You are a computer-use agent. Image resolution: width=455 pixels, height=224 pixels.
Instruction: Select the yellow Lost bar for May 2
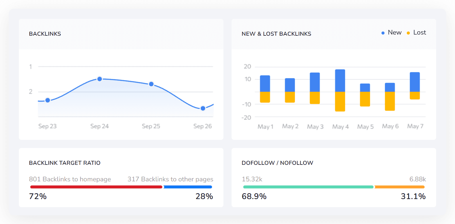pyautogui.click(x=290, y=97)
